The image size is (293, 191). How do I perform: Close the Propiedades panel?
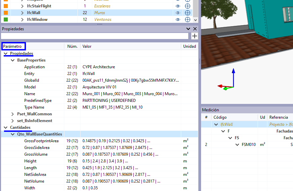tap(195, 29)
